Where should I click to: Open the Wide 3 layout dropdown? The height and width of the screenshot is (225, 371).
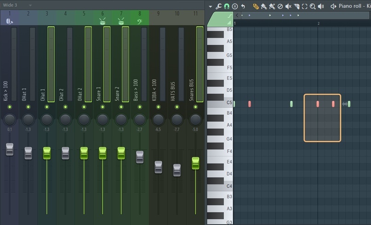[30, 5]
